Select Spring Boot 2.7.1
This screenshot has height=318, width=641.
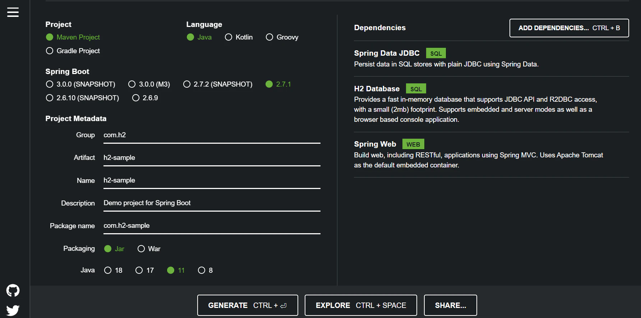click(x=278, y=84)
